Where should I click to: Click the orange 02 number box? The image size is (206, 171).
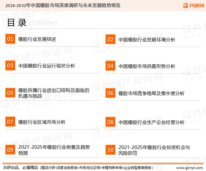point(110,39)
